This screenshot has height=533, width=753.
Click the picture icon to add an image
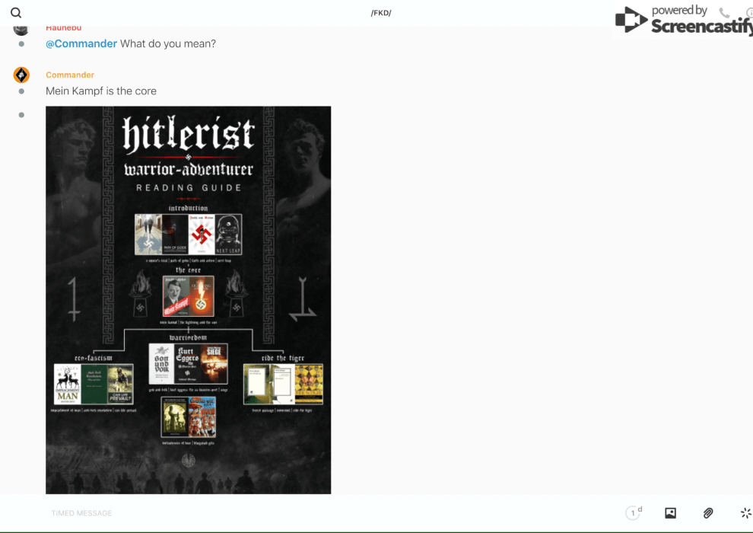point(670,513)
